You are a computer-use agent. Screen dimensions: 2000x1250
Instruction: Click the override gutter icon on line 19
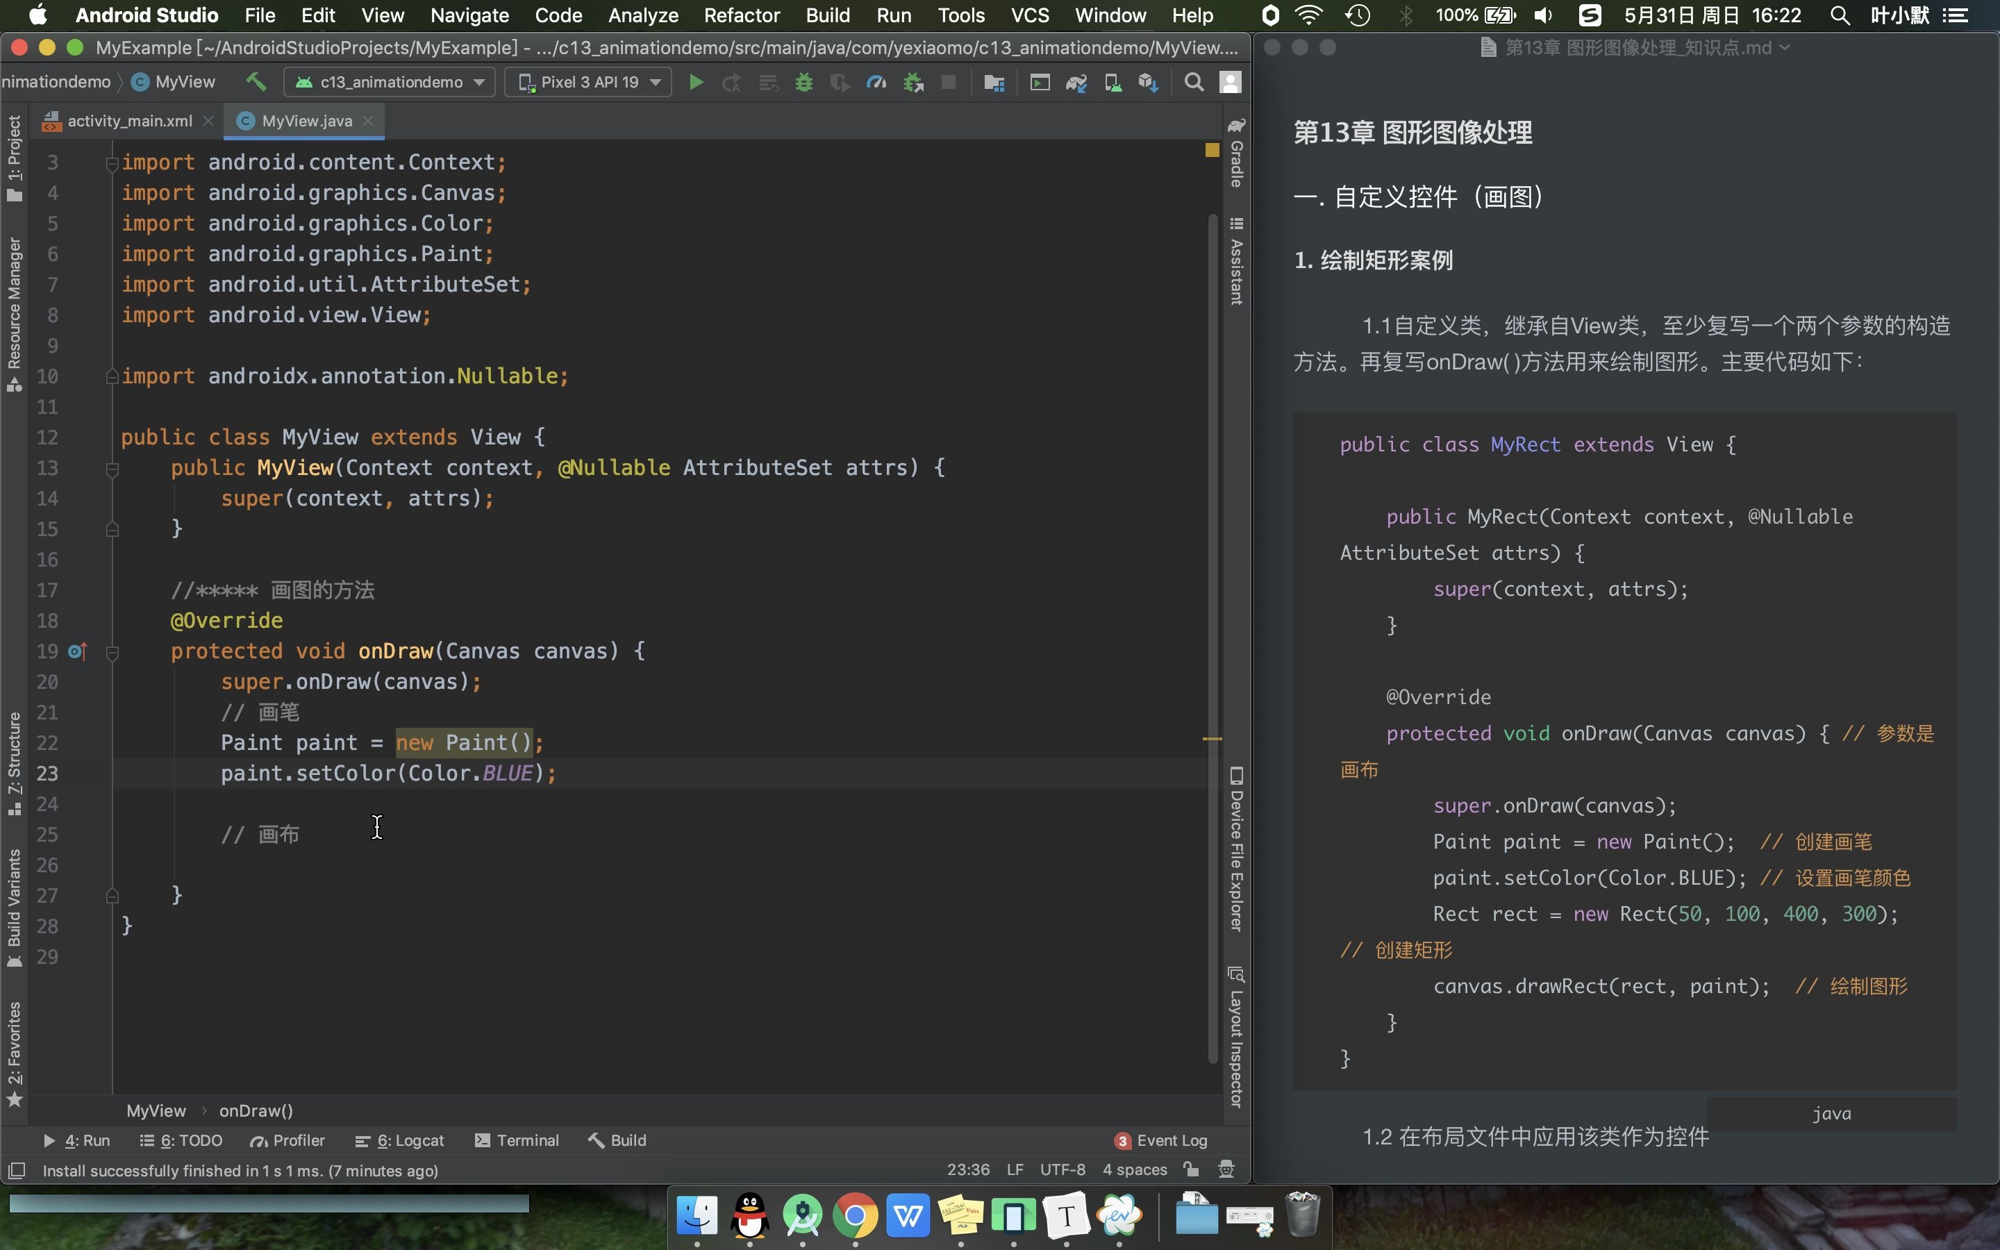click(x=78, y=651)
